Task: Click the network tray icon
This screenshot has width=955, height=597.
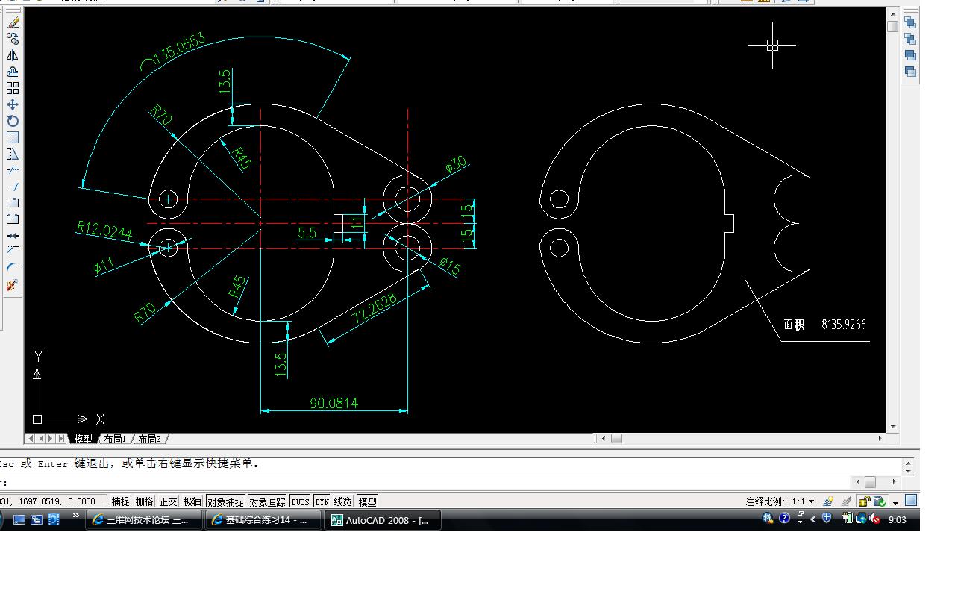Action: click(x=861, y=519)
